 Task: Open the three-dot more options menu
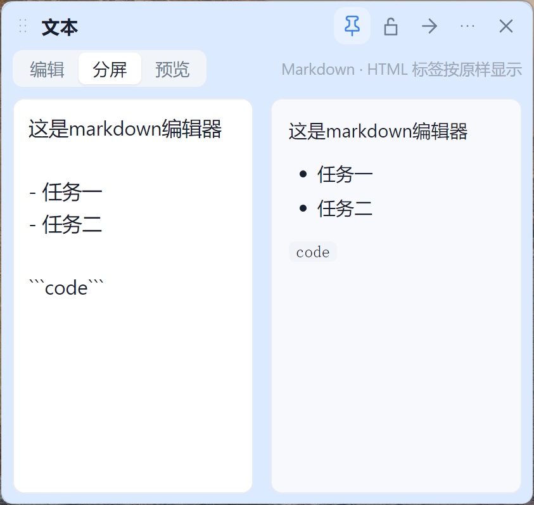click(x=467, y=26)
